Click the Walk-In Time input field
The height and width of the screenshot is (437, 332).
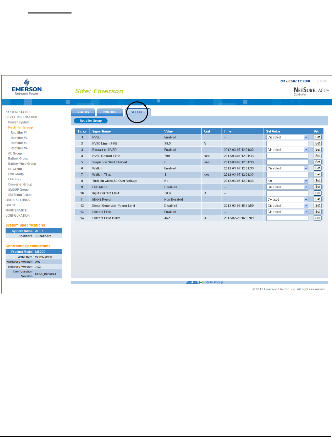click(x=287, y=175)
